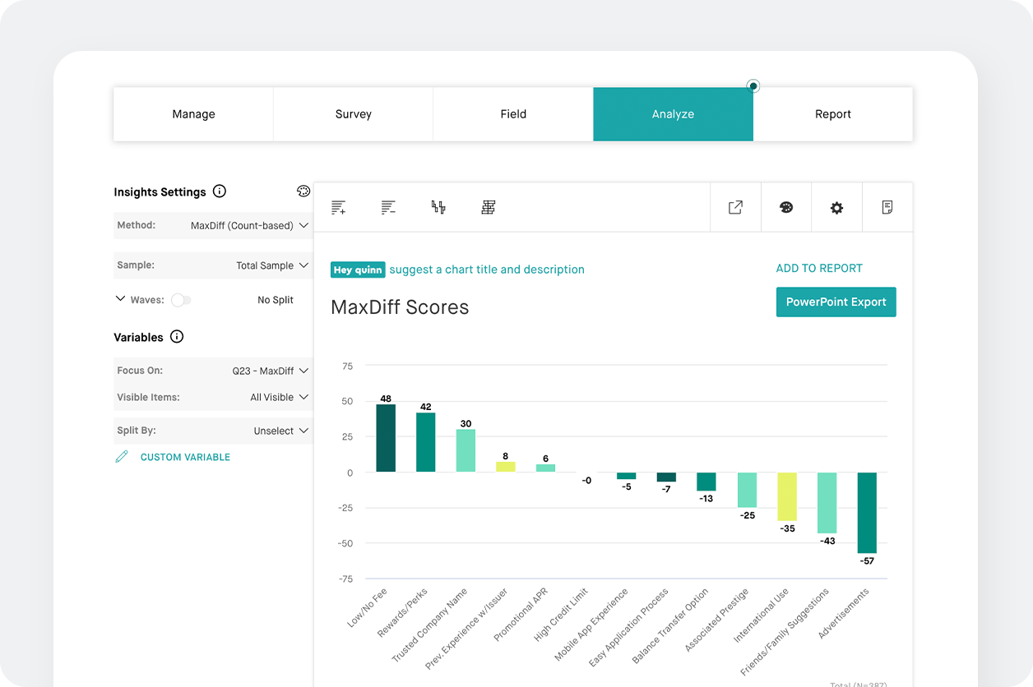Go to the Field tab
Screen dimensions: 1033x687
click(x=513, y=114)
